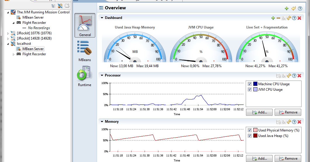Click the Dashboard refresh arrows icon
Viewport: 310px width, 162px height.
289,18
